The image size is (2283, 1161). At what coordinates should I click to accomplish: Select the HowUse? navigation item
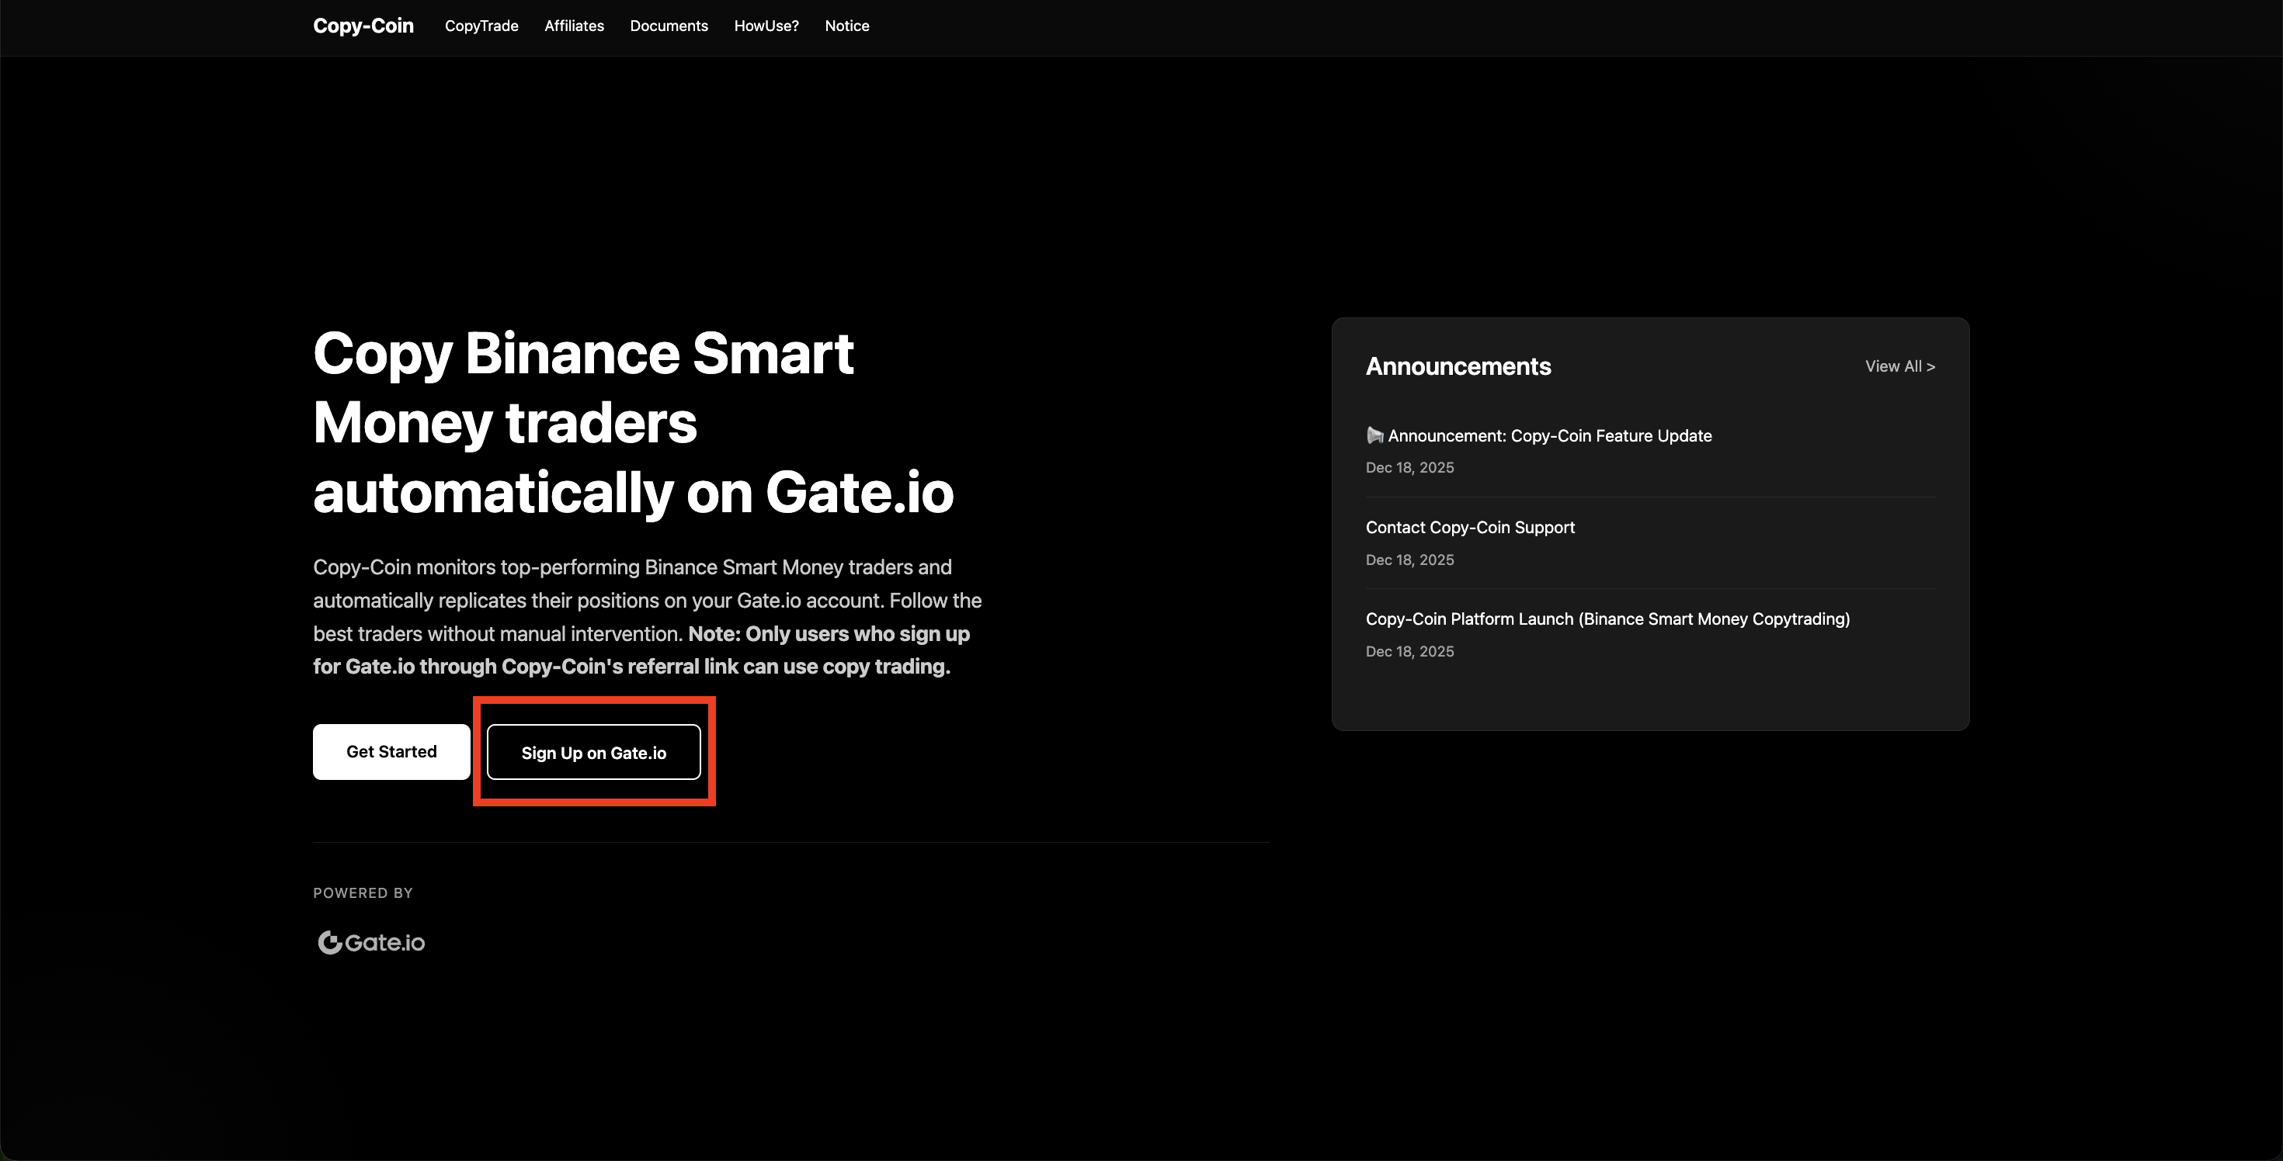[766, 26]
